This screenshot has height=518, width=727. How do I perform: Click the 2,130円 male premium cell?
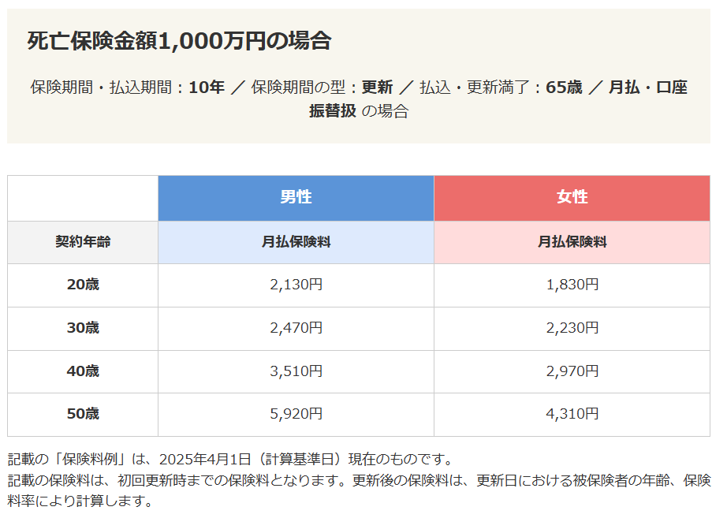click(x=296, y=285)
